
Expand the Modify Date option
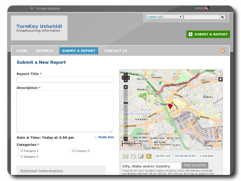point(106,137)
